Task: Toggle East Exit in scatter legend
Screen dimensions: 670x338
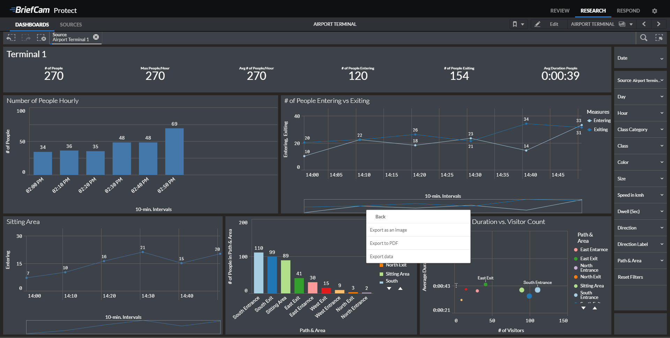Action: pyautogui.click(x=589, y=258)
